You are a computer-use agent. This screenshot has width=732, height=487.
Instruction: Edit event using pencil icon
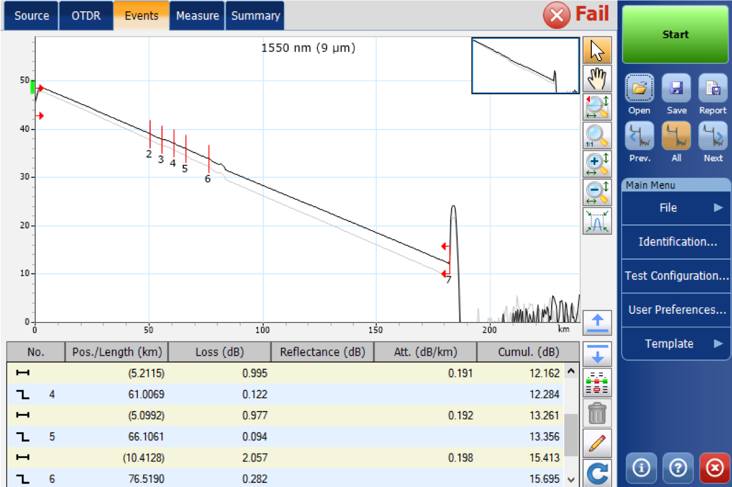tap(597, 442)
